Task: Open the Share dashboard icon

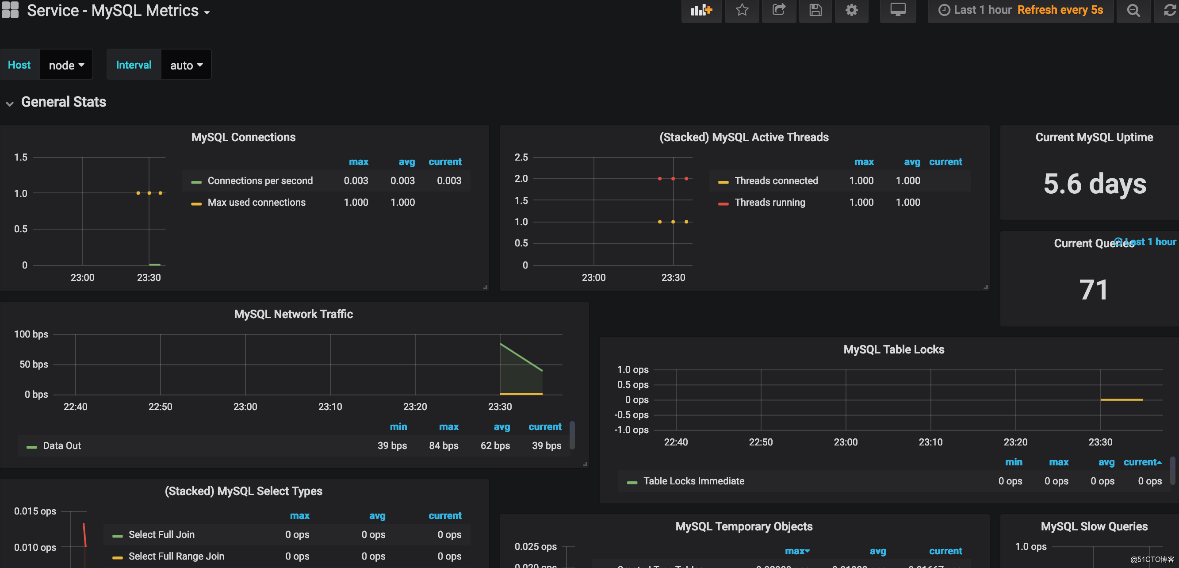Action: [x=778, y=10]
